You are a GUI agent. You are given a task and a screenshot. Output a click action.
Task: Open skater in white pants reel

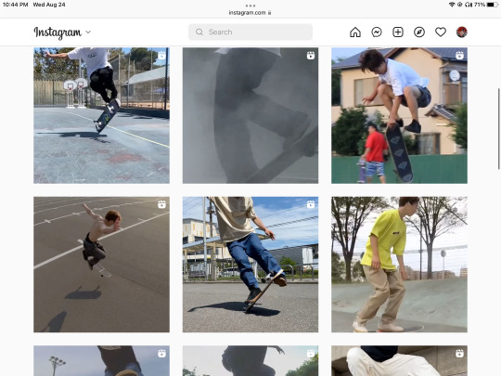399,360
